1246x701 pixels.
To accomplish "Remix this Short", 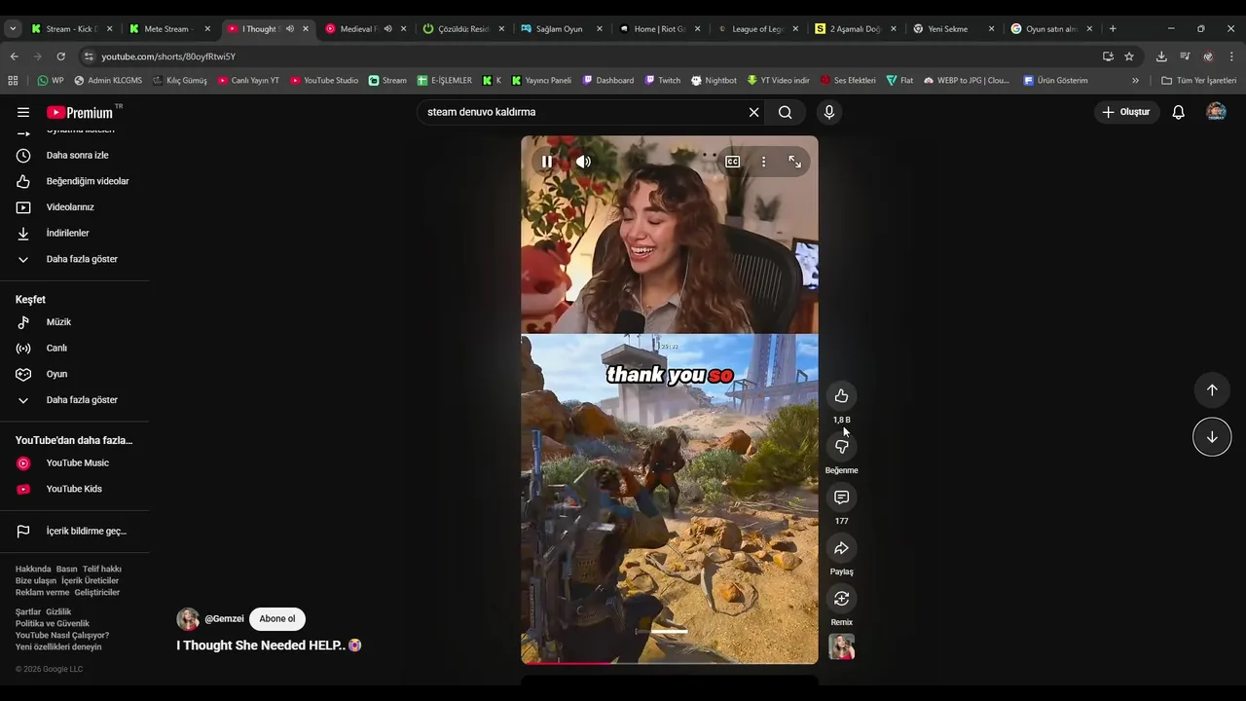I will [841, 599].
